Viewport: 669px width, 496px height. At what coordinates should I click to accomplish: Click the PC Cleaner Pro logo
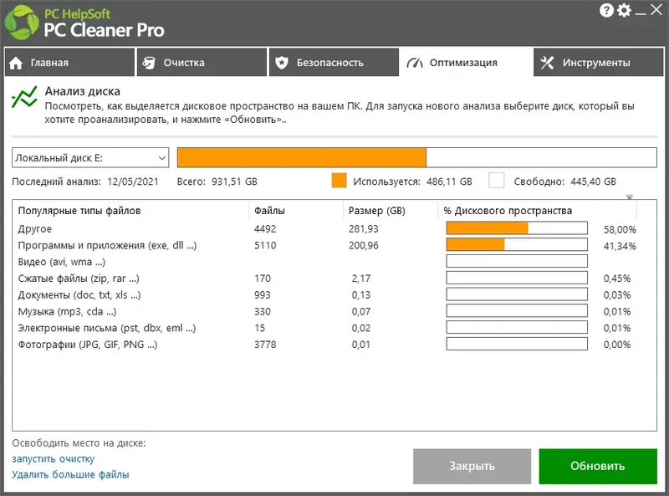[22, 23]
